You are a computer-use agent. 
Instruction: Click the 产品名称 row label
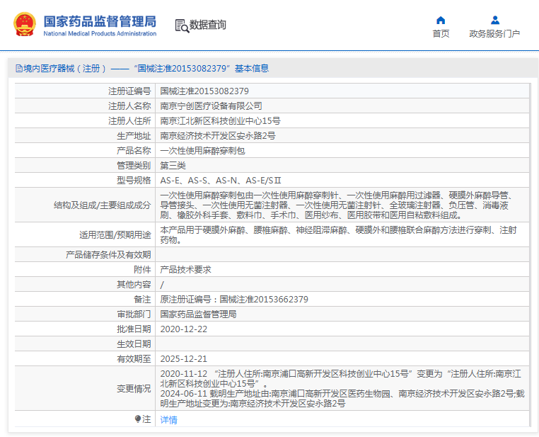(134, 150)
